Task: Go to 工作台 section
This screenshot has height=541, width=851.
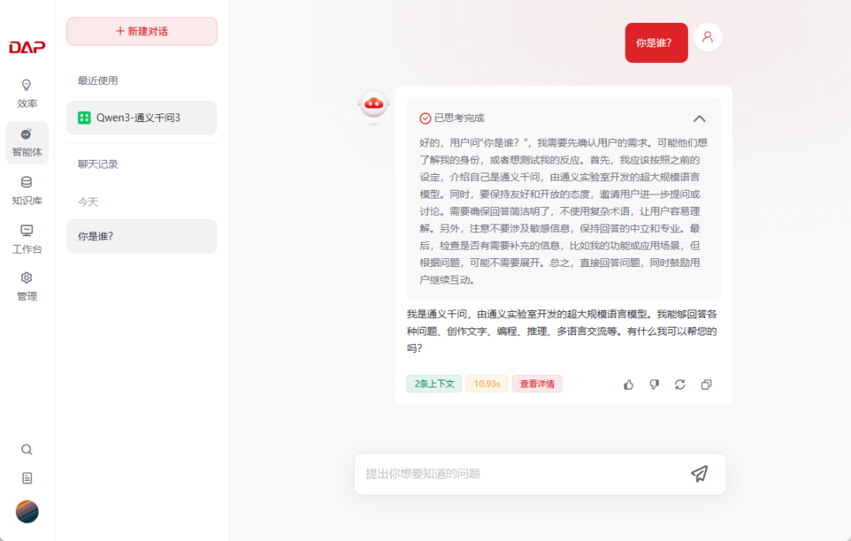Action: click(x=27, y=239)
